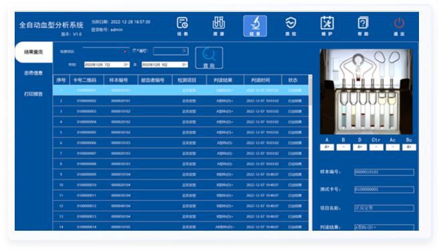Click the 项目名称 field
Image resolution: width=441 pixels, height=252 pixels.
[384, 208]
